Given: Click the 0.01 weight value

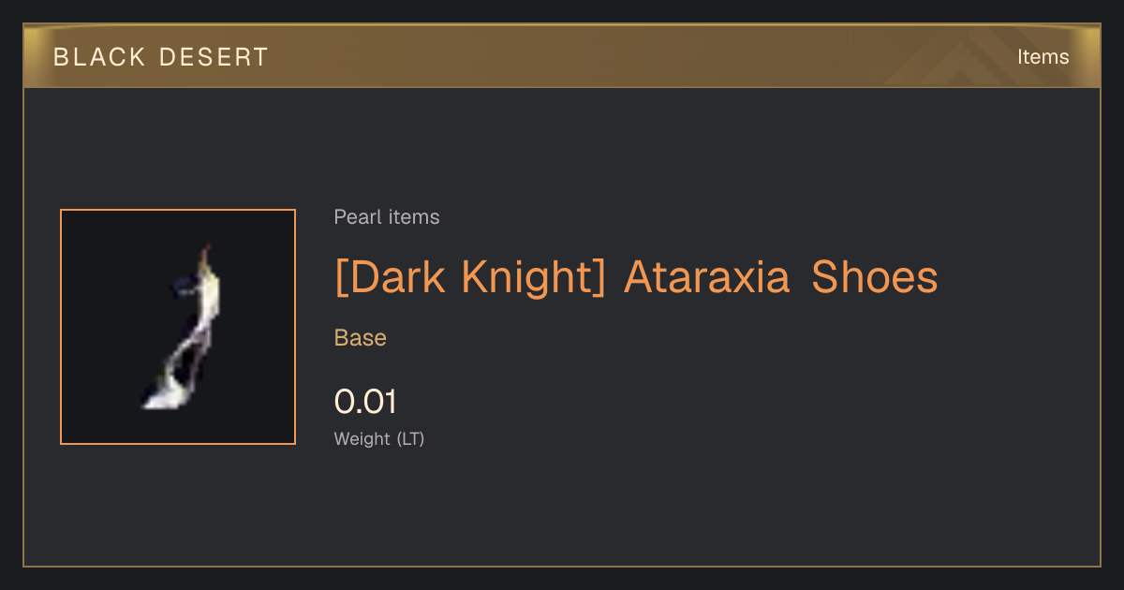Looking at the screenshot, I should [x=365, y=402].
